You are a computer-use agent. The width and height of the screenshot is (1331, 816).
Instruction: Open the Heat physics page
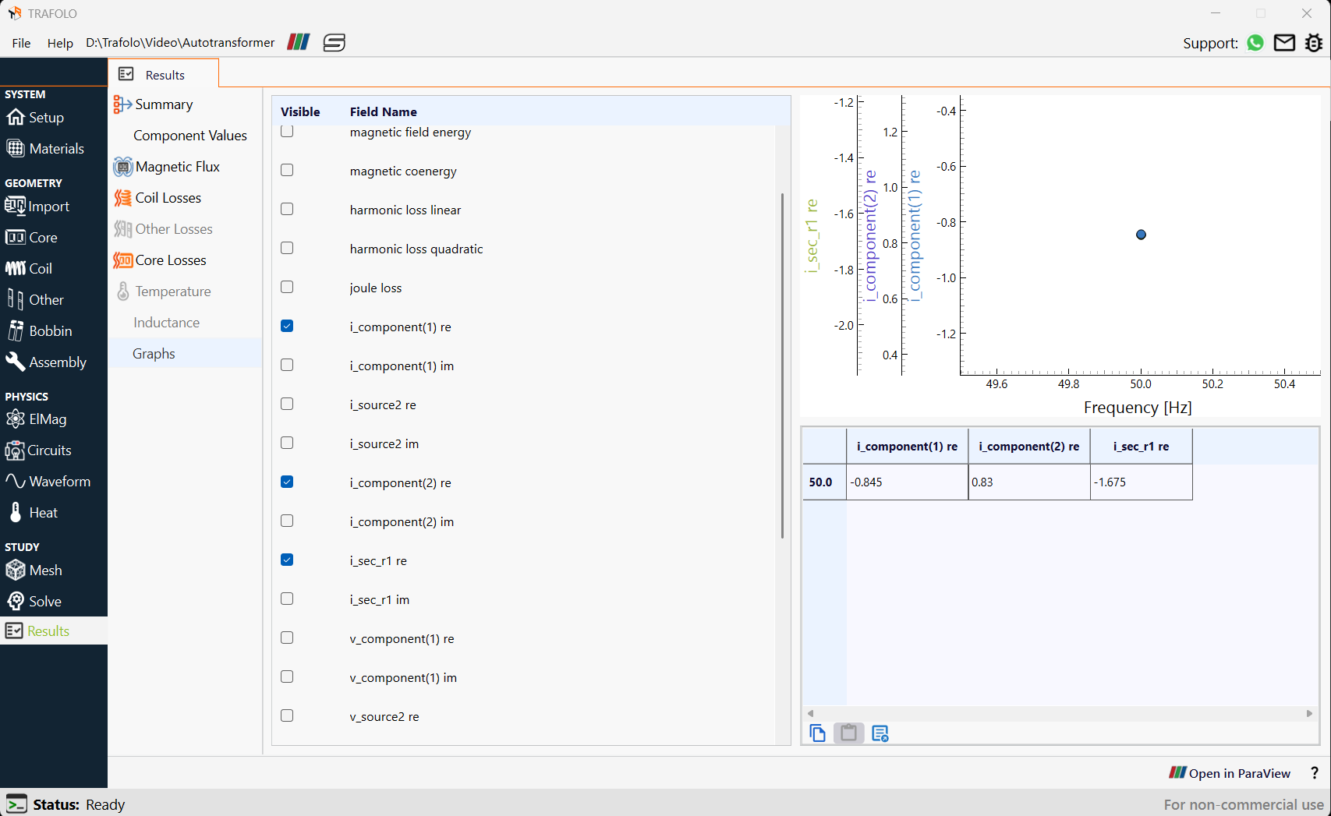[x=32, y=513]
